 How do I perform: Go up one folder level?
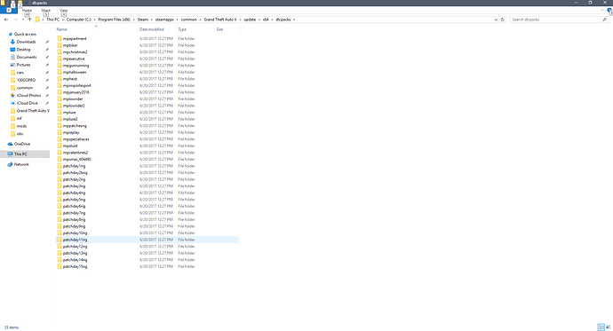[x=29, y=20]
